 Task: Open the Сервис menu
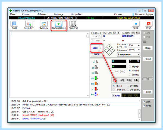click(x=26, y=14)
